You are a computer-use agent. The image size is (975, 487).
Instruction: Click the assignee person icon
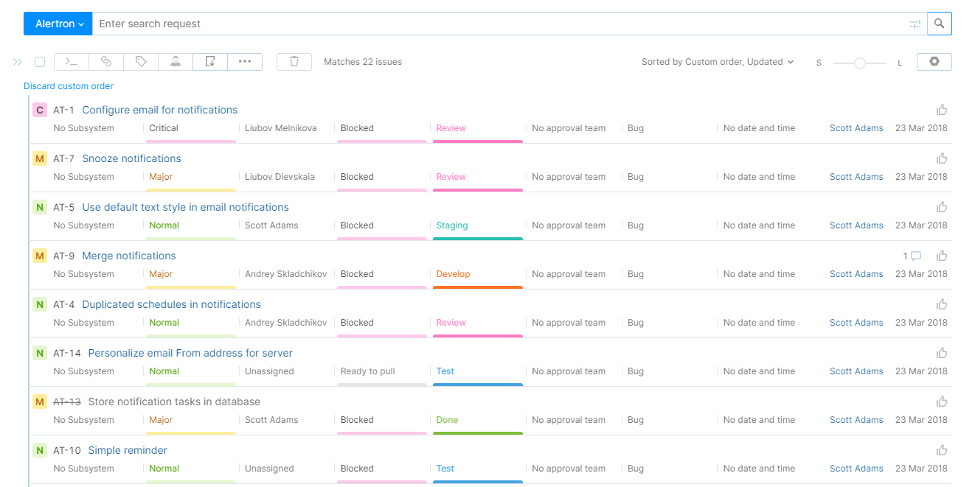coord(176,62)
